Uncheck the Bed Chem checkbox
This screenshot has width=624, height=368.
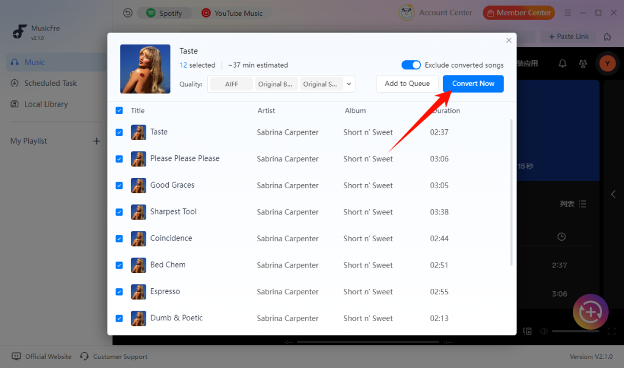click(119, 266)
